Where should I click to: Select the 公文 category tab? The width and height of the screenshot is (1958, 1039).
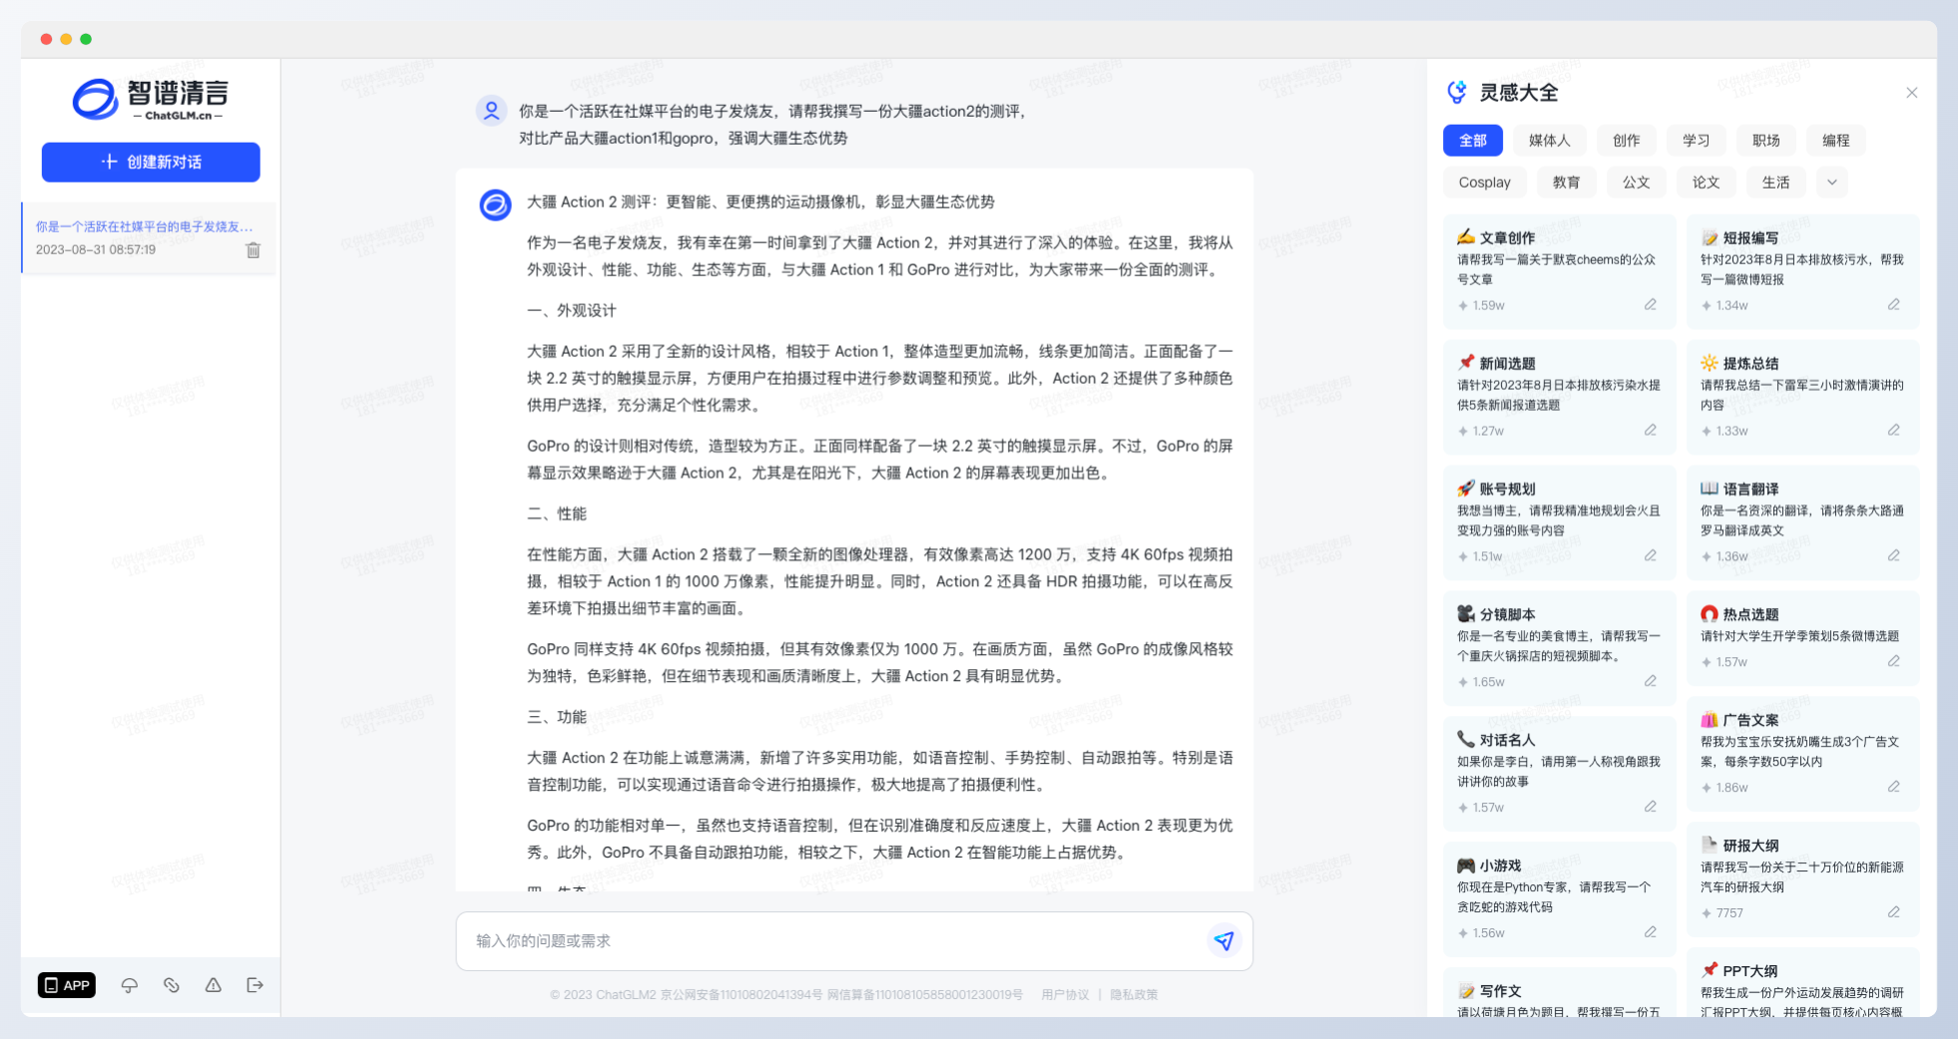click(x=1637, y=182)
